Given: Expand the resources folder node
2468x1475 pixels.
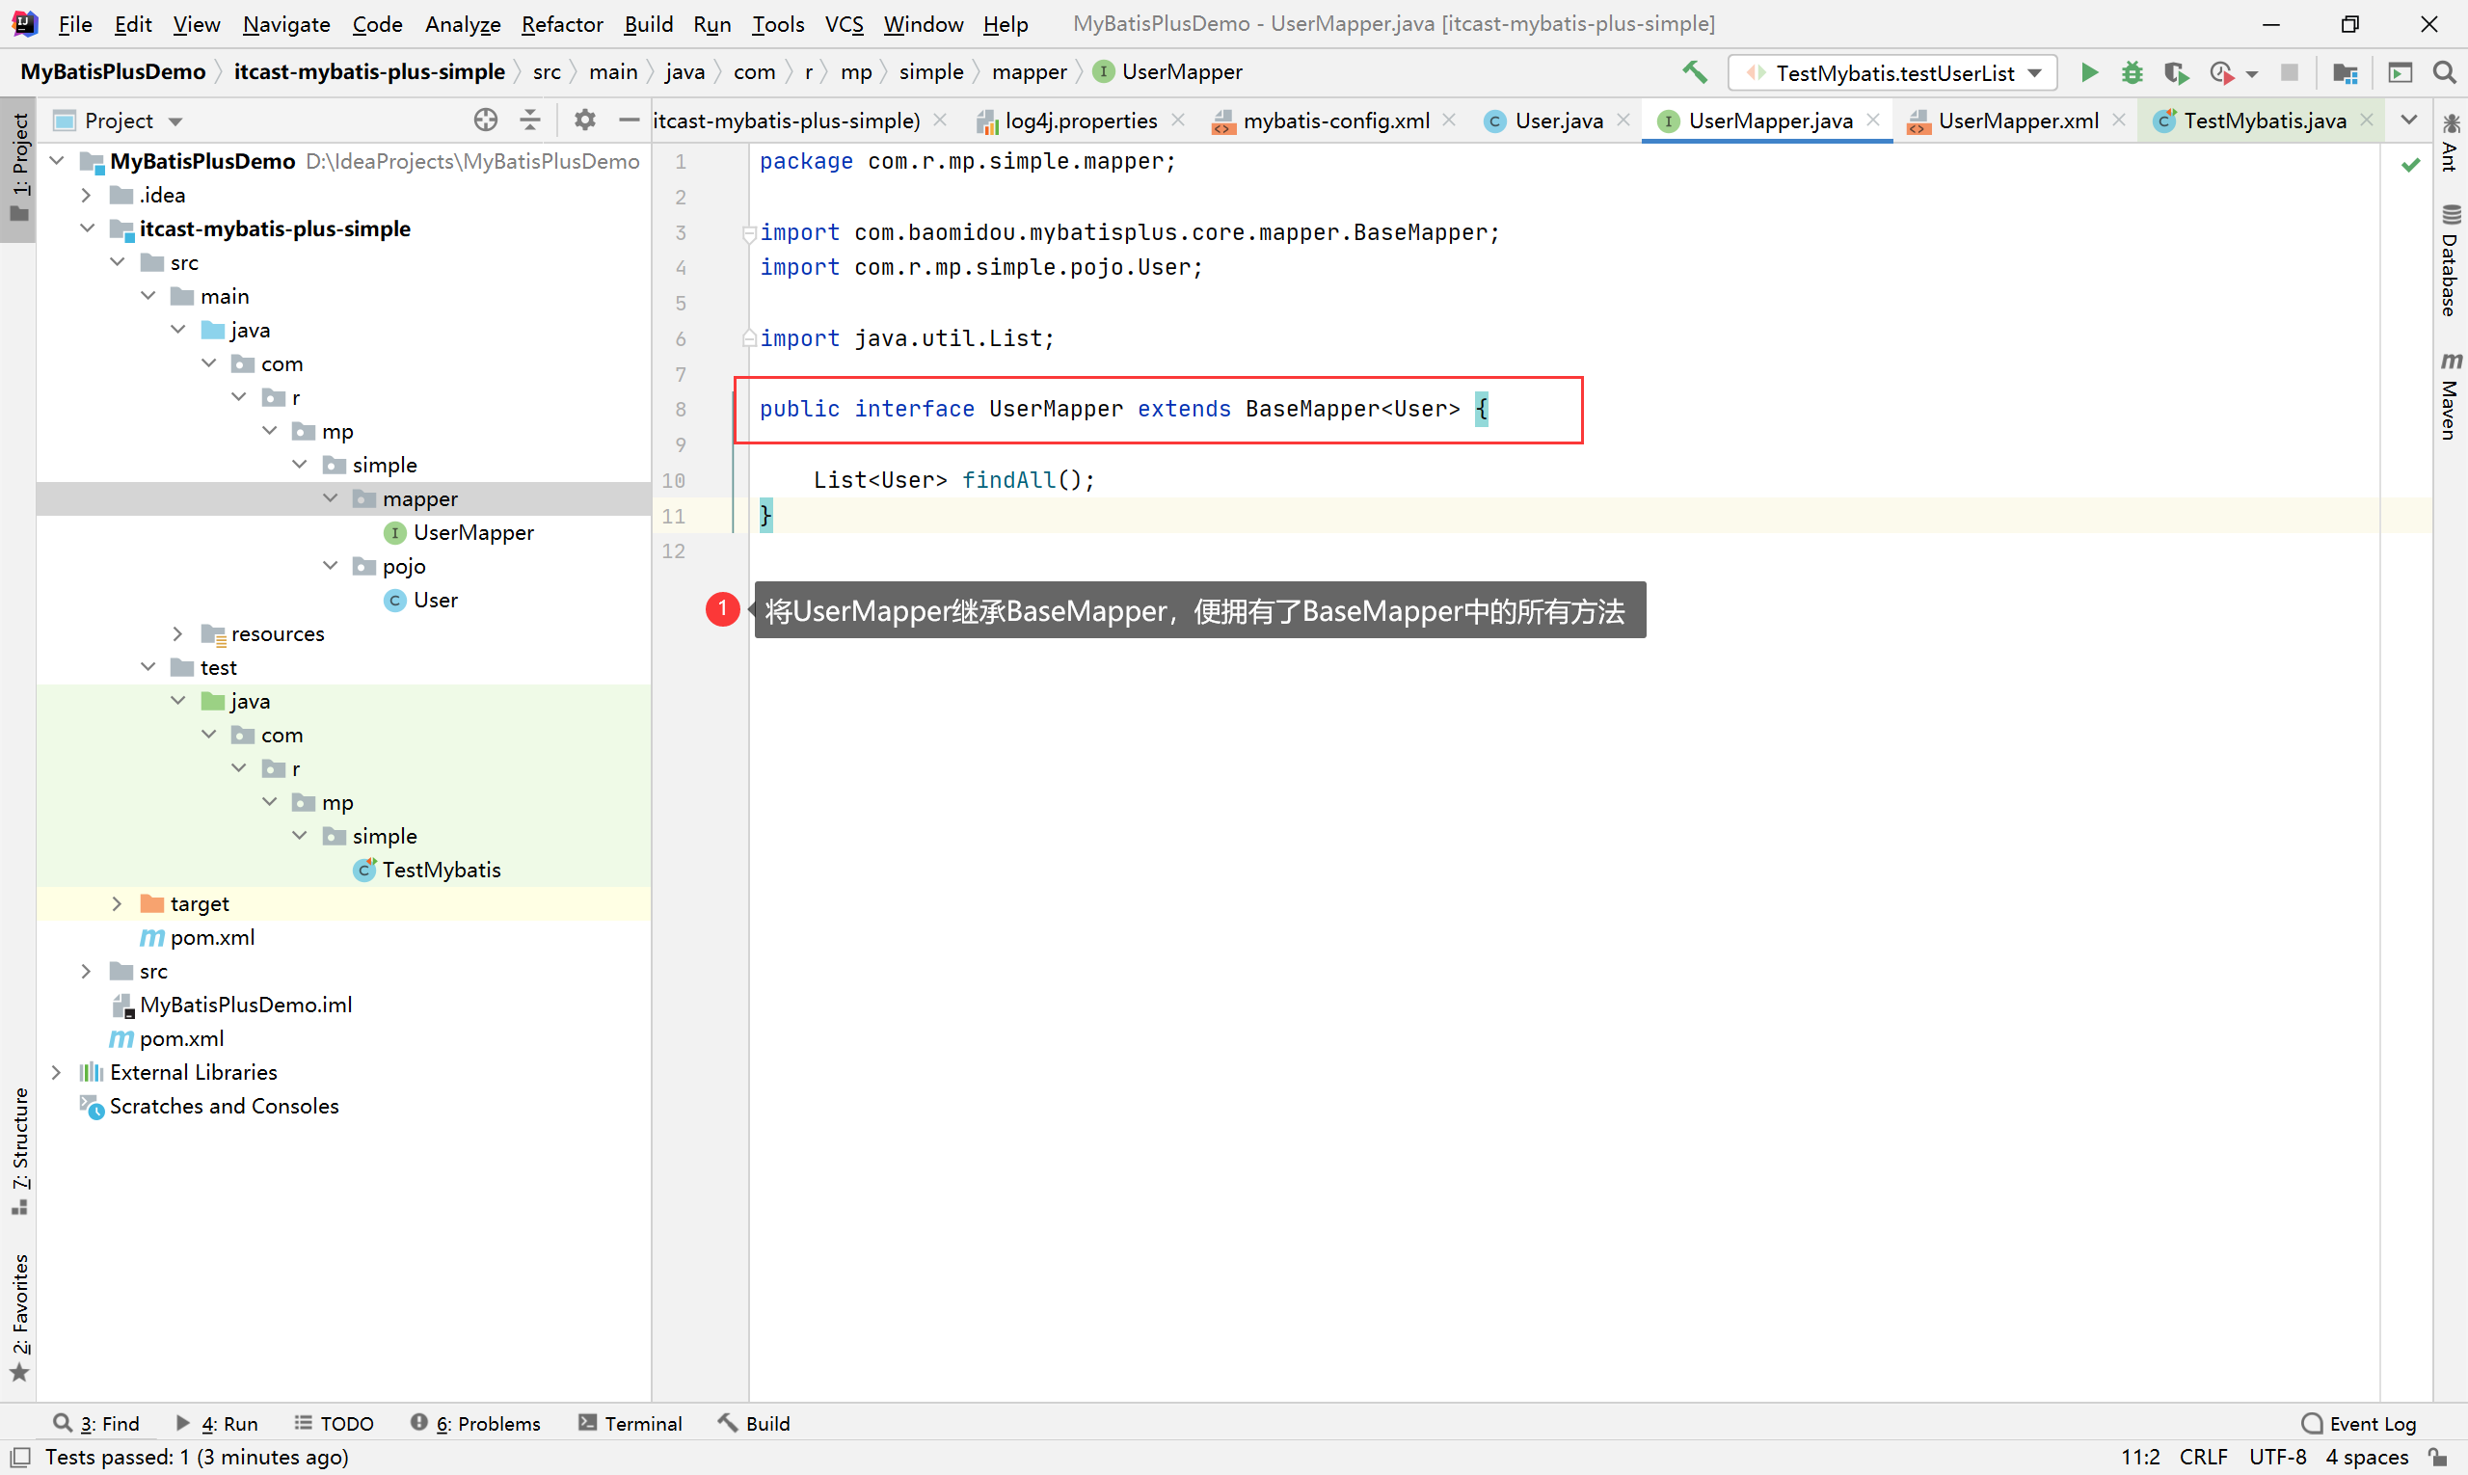Looking at the screenshot, I should click(x=178, y=634).
